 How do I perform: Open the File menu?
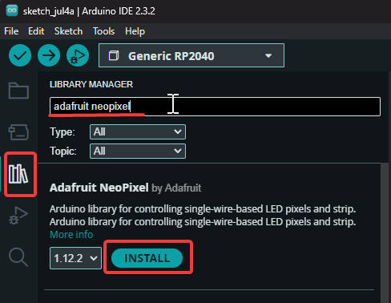click(11, 31)
